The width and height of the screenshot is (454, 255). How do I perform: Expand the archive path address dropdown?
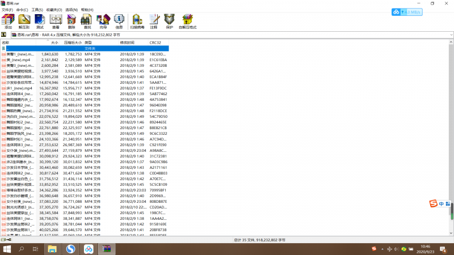pyautogui.click(x=450, y=35)
